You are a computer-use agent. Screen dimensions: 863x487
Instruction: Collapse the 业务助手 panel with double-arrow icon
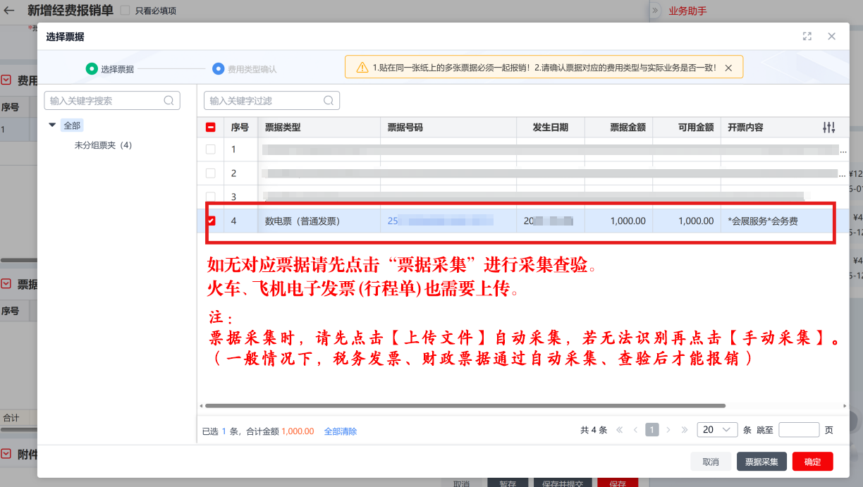[x=655, y=11]
